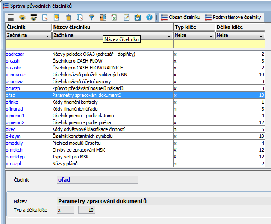
Task: Select the o-cashr row link
Action: coord(13,68)
